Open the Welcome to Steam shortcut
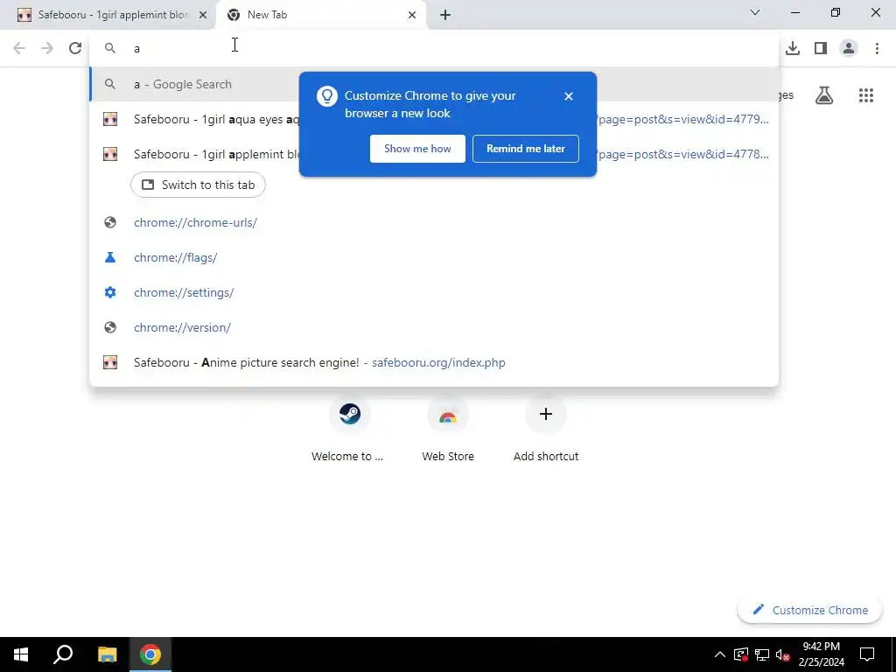 [347, 430]
